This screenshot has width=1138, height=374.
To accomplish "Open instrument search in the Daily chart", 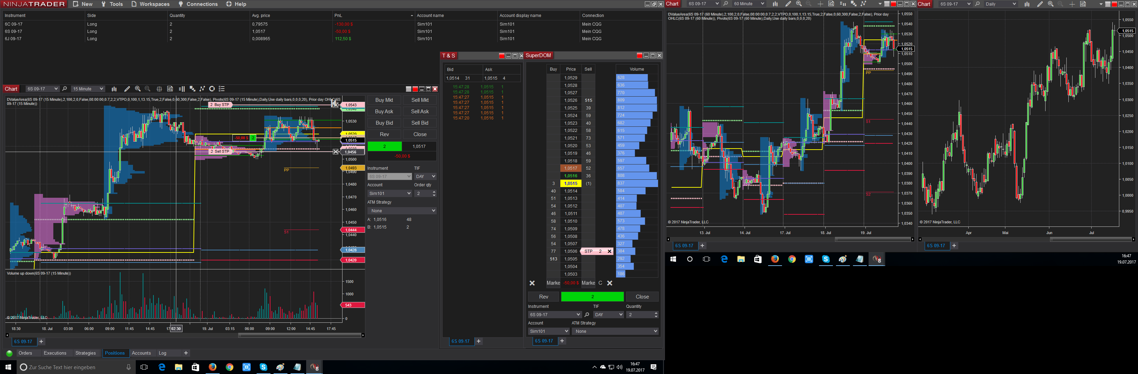I will click(x=977, y=4).
